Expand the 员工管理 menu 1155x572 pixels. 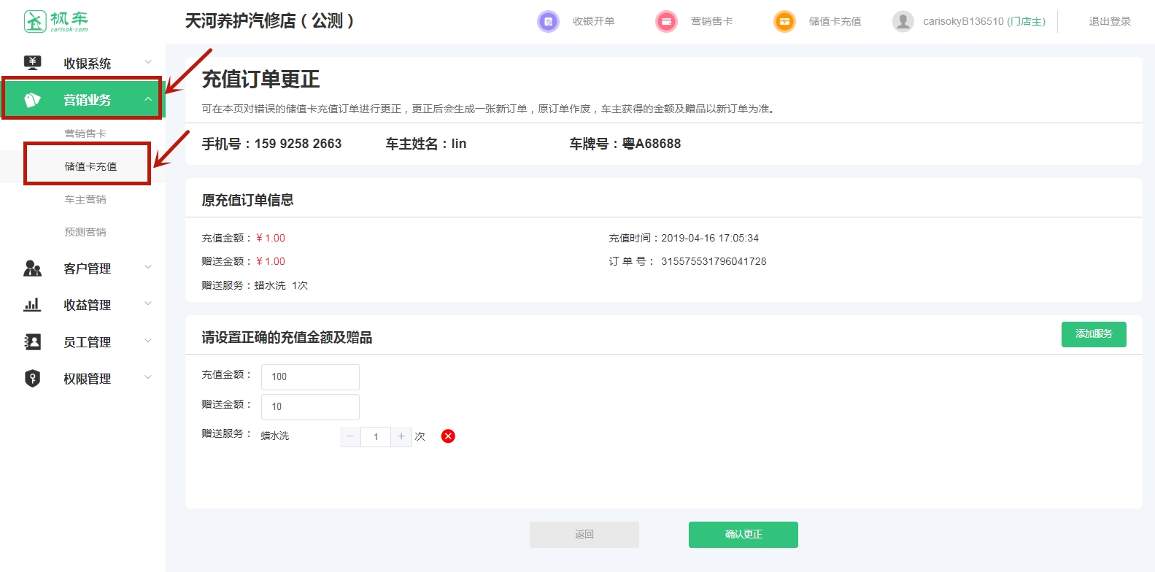tap(87, 342)
